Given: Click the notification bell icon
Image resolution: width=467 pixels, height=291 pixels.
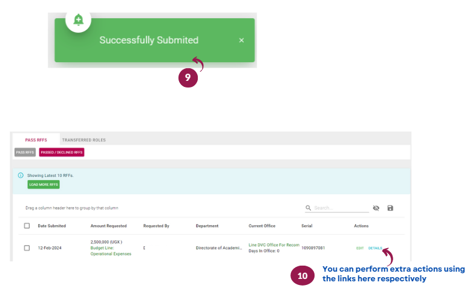Looking at the screenshot, I should pyautogui.click(x=78, y=20).
